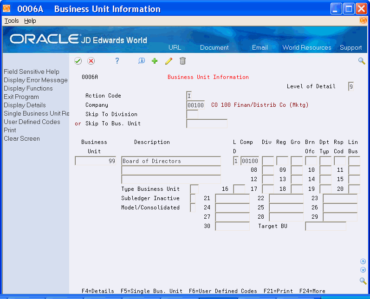Open the Help menu
Viewport: 370px width, 299px height.
coord(30,21)
